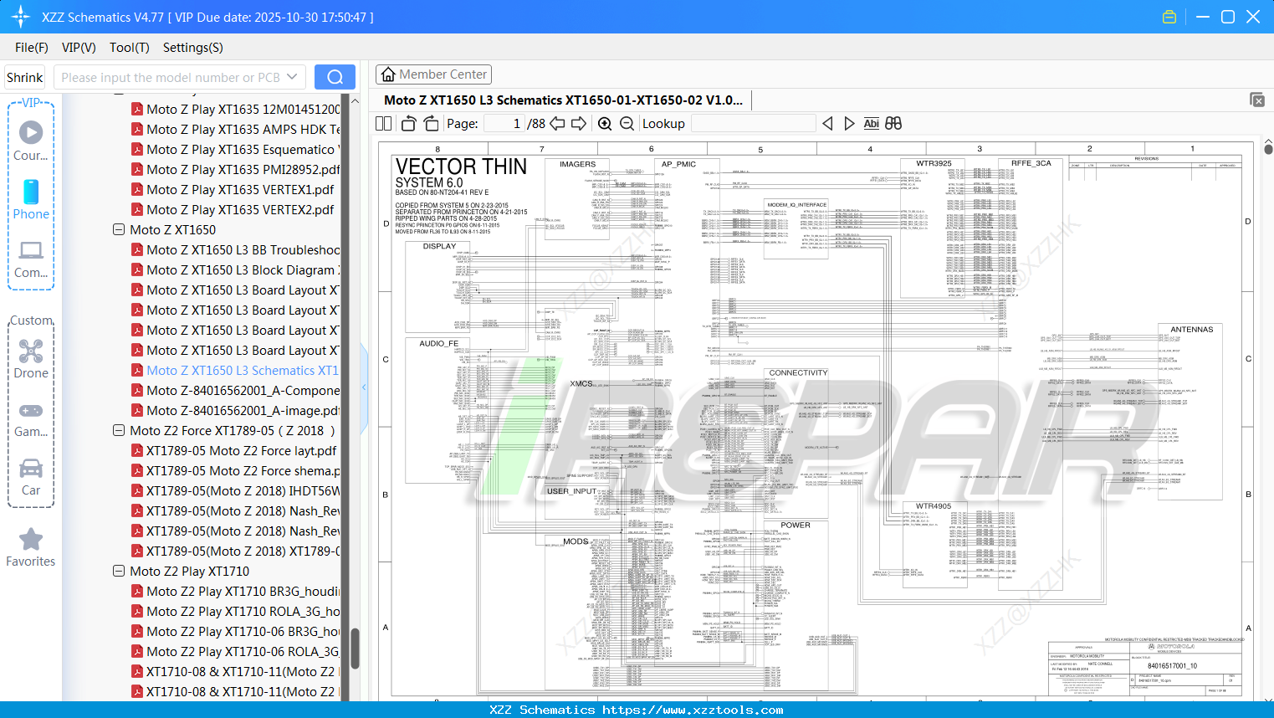Rotate the page counterclockwise

coord(407,123)
